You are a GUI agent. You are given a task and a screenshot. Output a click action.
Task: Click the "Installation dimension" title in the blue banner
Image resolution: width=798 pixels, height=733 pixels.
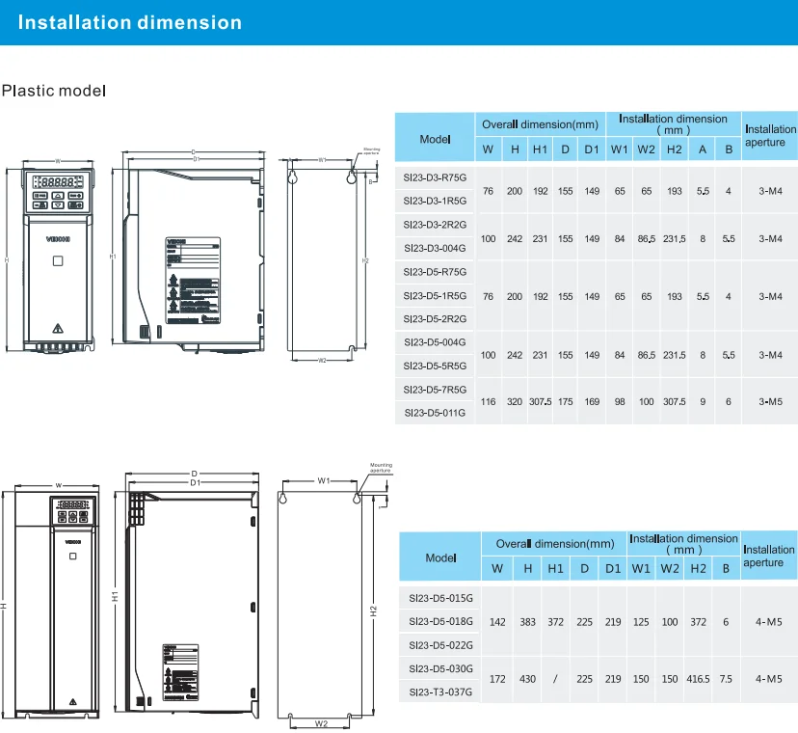pyautogui.click(x=130, y=22)
